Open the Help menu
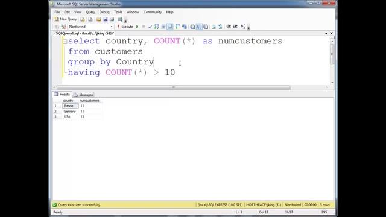 (x=169, y=12)
